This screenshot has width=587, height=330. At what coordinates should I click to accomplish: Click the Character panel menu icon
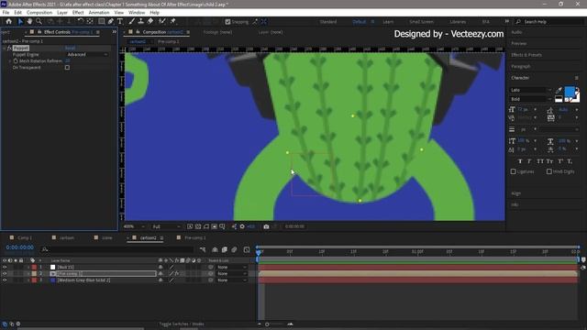[x=577, y=78]
